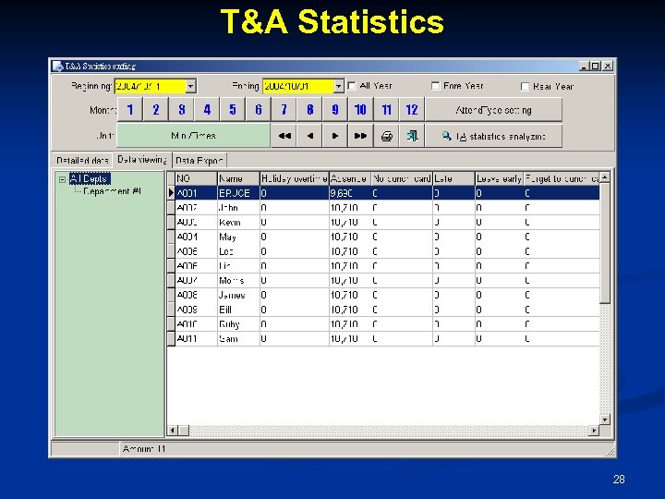Image resolution: width=665 pixels, height=499 pixels.
Task: Click the horizontal scrollbar right arrow
Action: (594, 431)
